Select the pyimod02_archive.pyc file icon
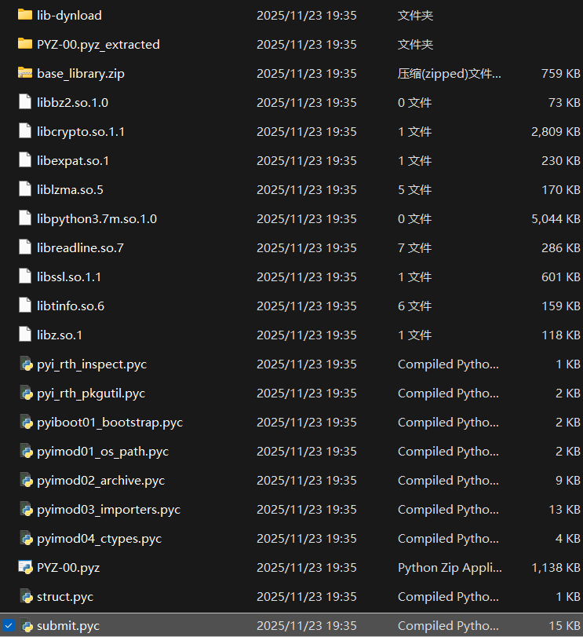 coord(25,480)
